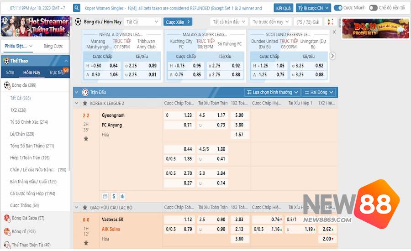Click the search magnifier icon
The image size is (411, 251).
pyautogui.click(x=77, y=8)
